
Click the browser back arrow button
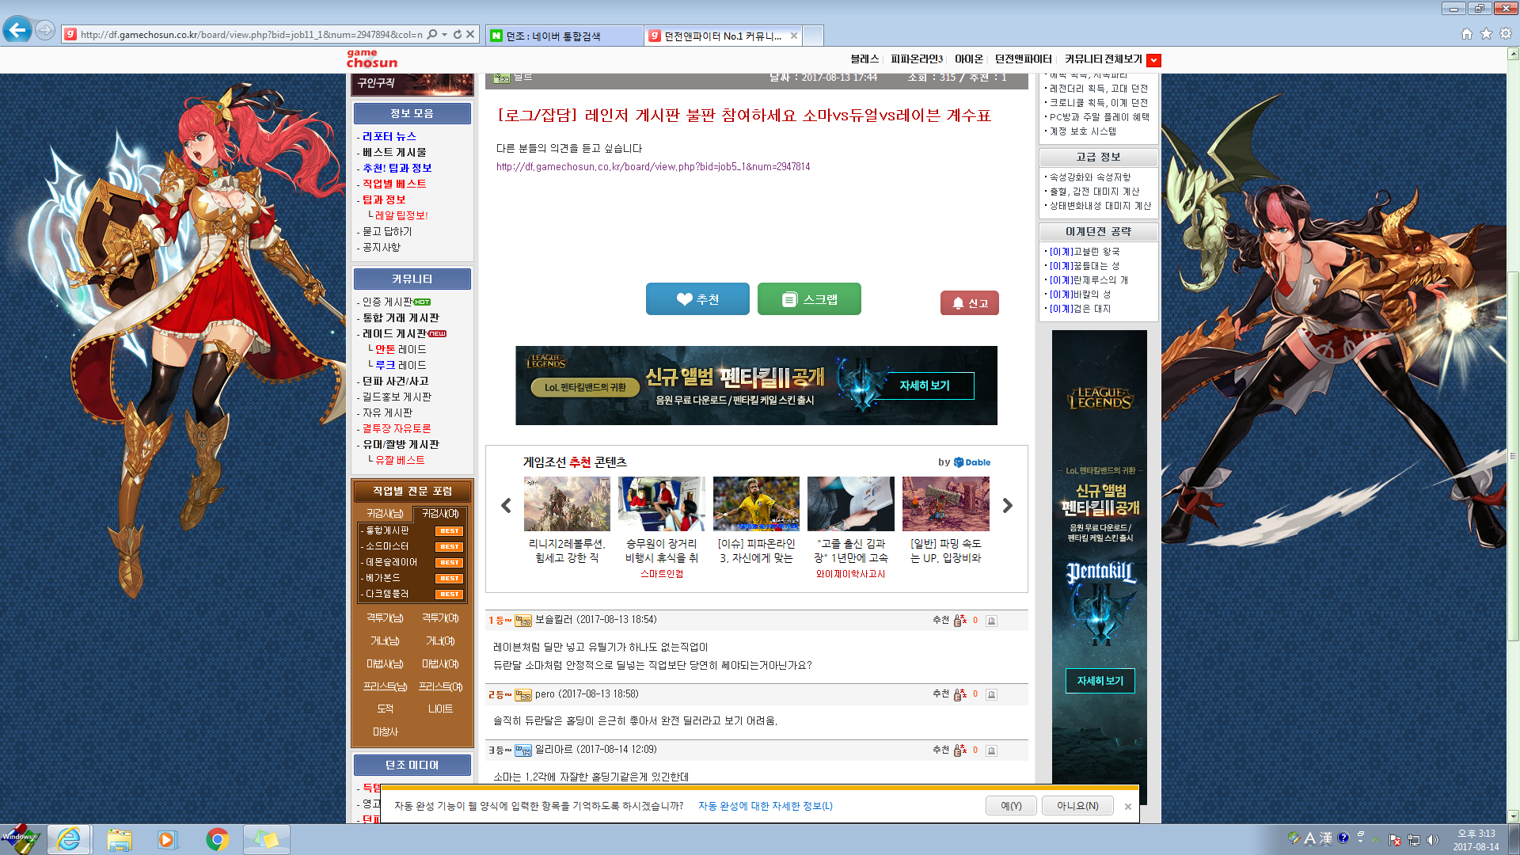pos(17,31)
